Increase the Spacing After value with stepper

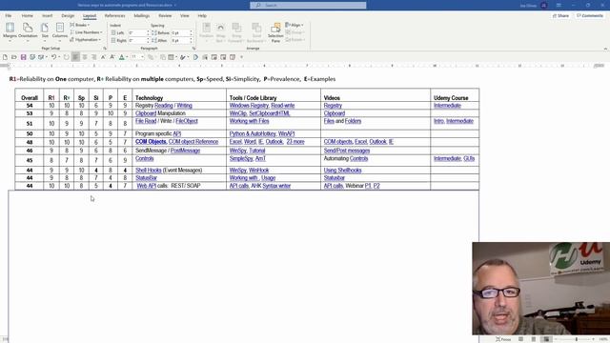coord(191,39)
